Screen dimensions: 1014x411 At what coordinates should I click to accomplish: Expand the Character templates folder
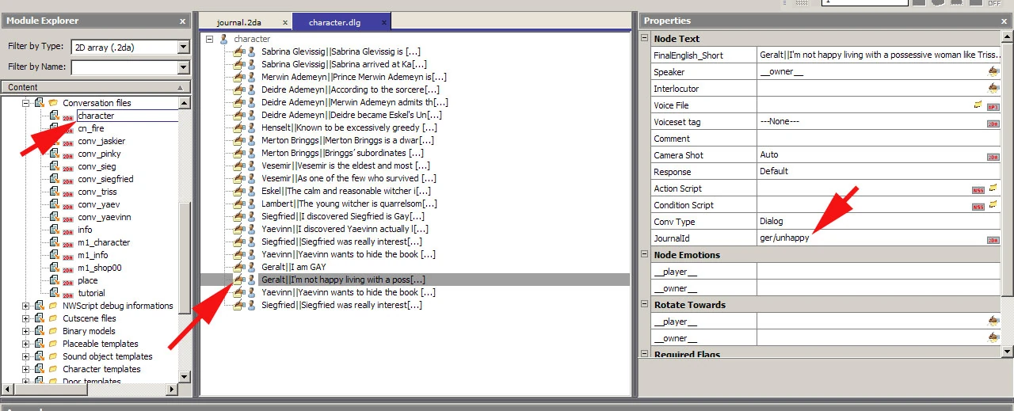click(26, 369)
